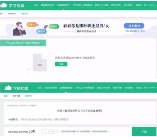Open 个人中心 dropdown above the career banner
157x137 pixels.
[150, 5]
